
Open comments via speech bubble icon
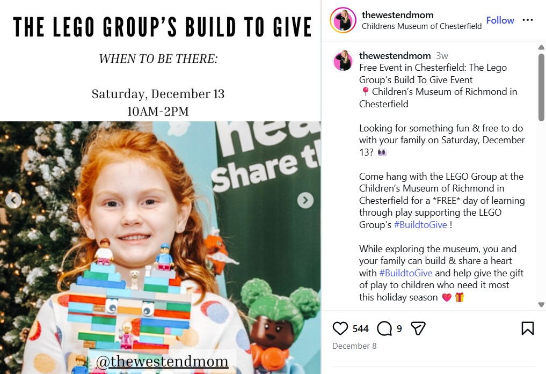pyautogui.click(x=384, y=328)
